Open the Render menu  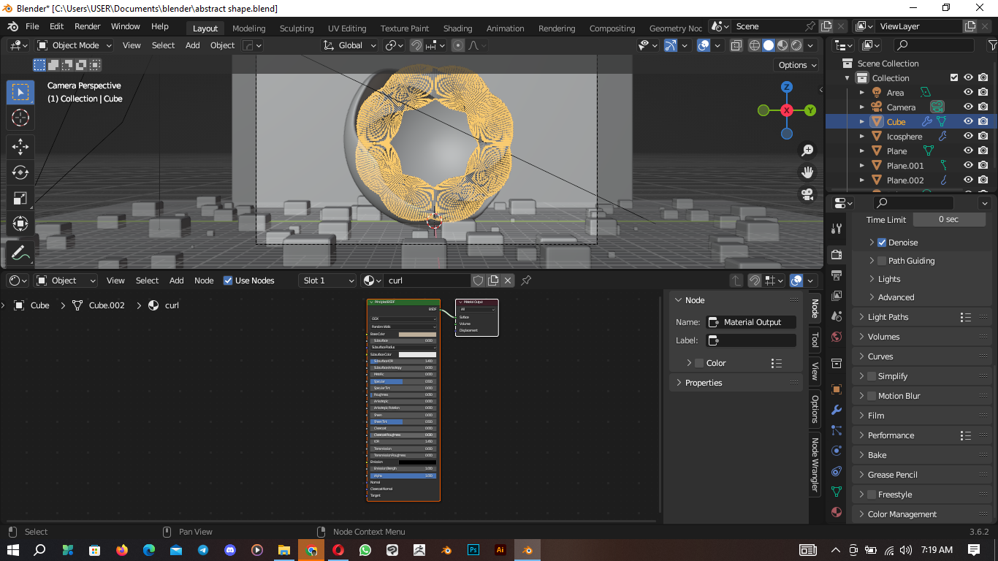point(88,26)
